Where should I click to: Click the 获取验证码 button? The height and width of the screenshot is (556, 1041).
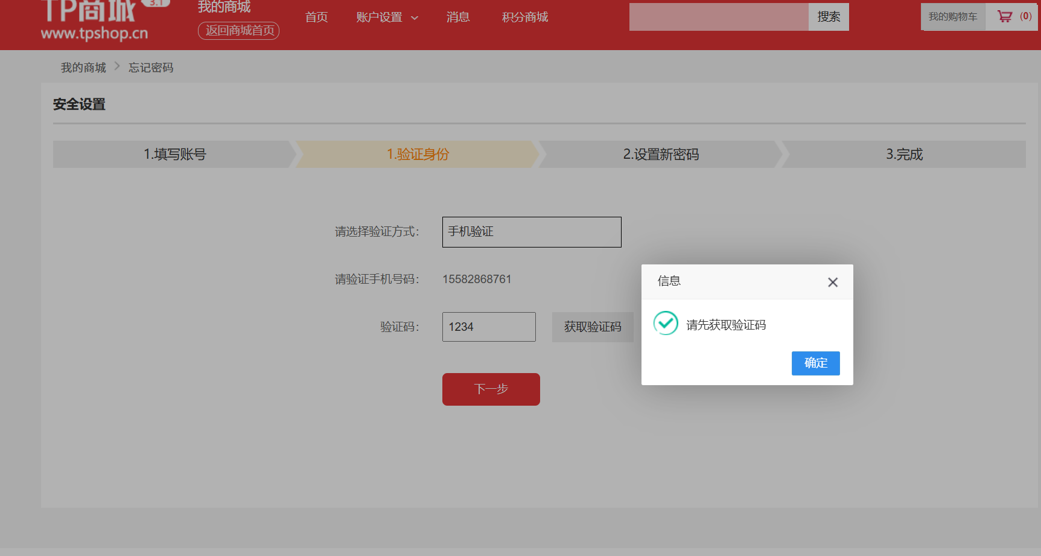click(593, 327)
